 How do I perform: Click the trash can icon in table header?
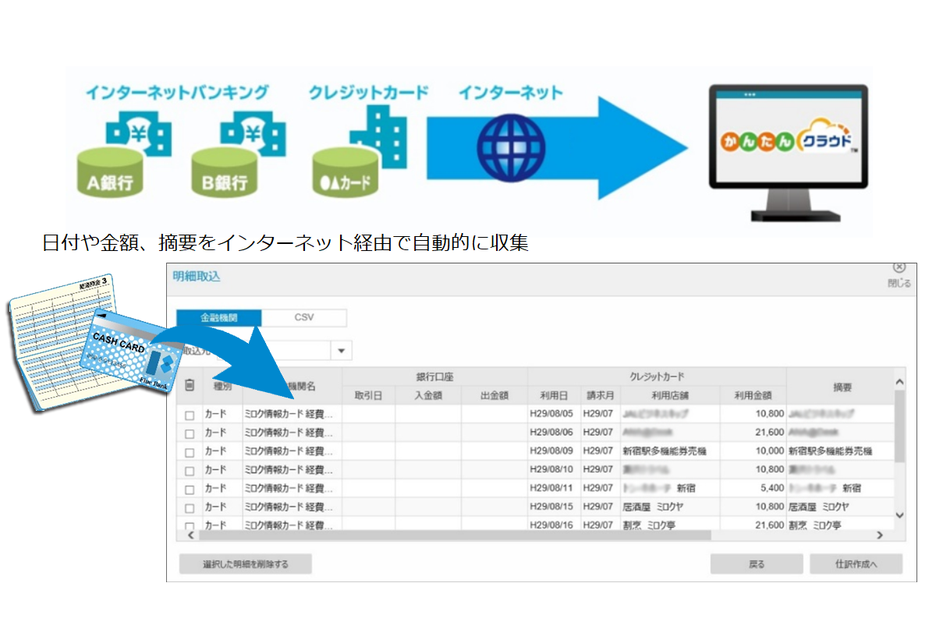(x=190, y=385)
